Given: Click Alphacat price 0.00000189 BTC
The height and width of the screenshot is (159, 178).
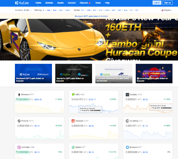Looking at the screenshot, I should tap(80, 126).
